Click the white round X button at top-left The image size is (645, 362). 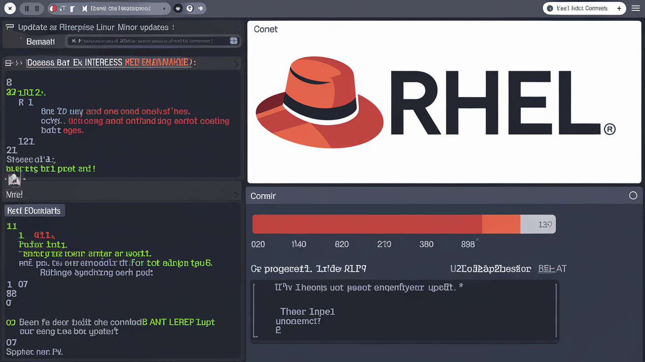click(10, 8)
